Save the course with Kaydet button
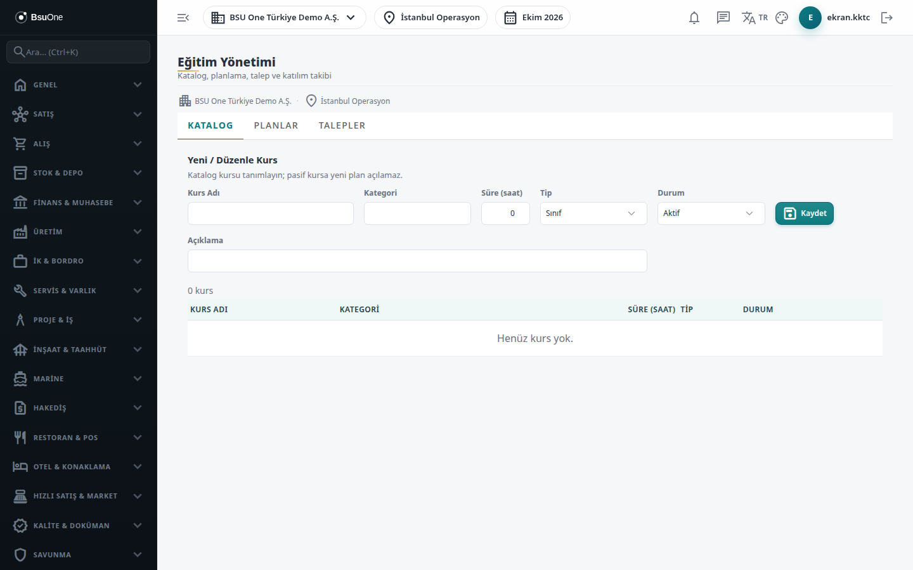Viewport: 913px width, 570px height. coord(805,213)
